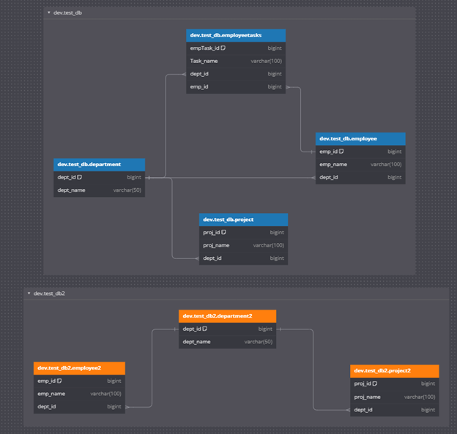Select the proj_name column in project2 table
Screen dimensions: 457x434
[x=394, y=397]
